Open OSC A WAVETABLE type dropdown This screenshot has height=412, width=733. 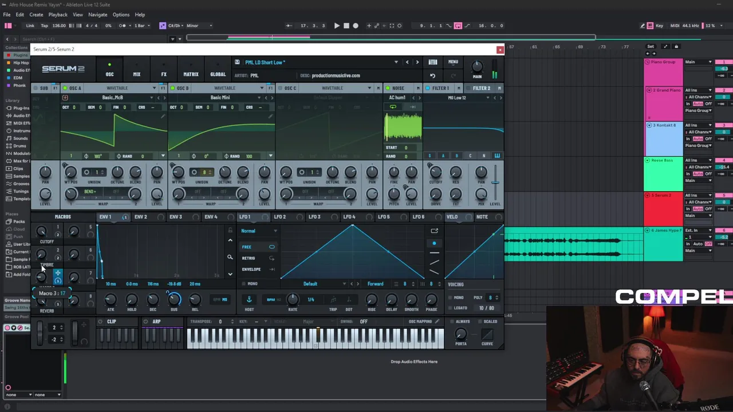coord(121,88)
